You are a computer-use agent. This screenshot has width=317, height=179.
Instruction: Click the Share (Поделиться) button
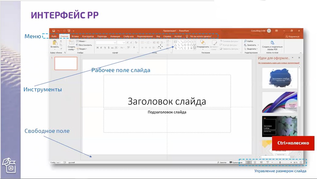click(292, 36)
